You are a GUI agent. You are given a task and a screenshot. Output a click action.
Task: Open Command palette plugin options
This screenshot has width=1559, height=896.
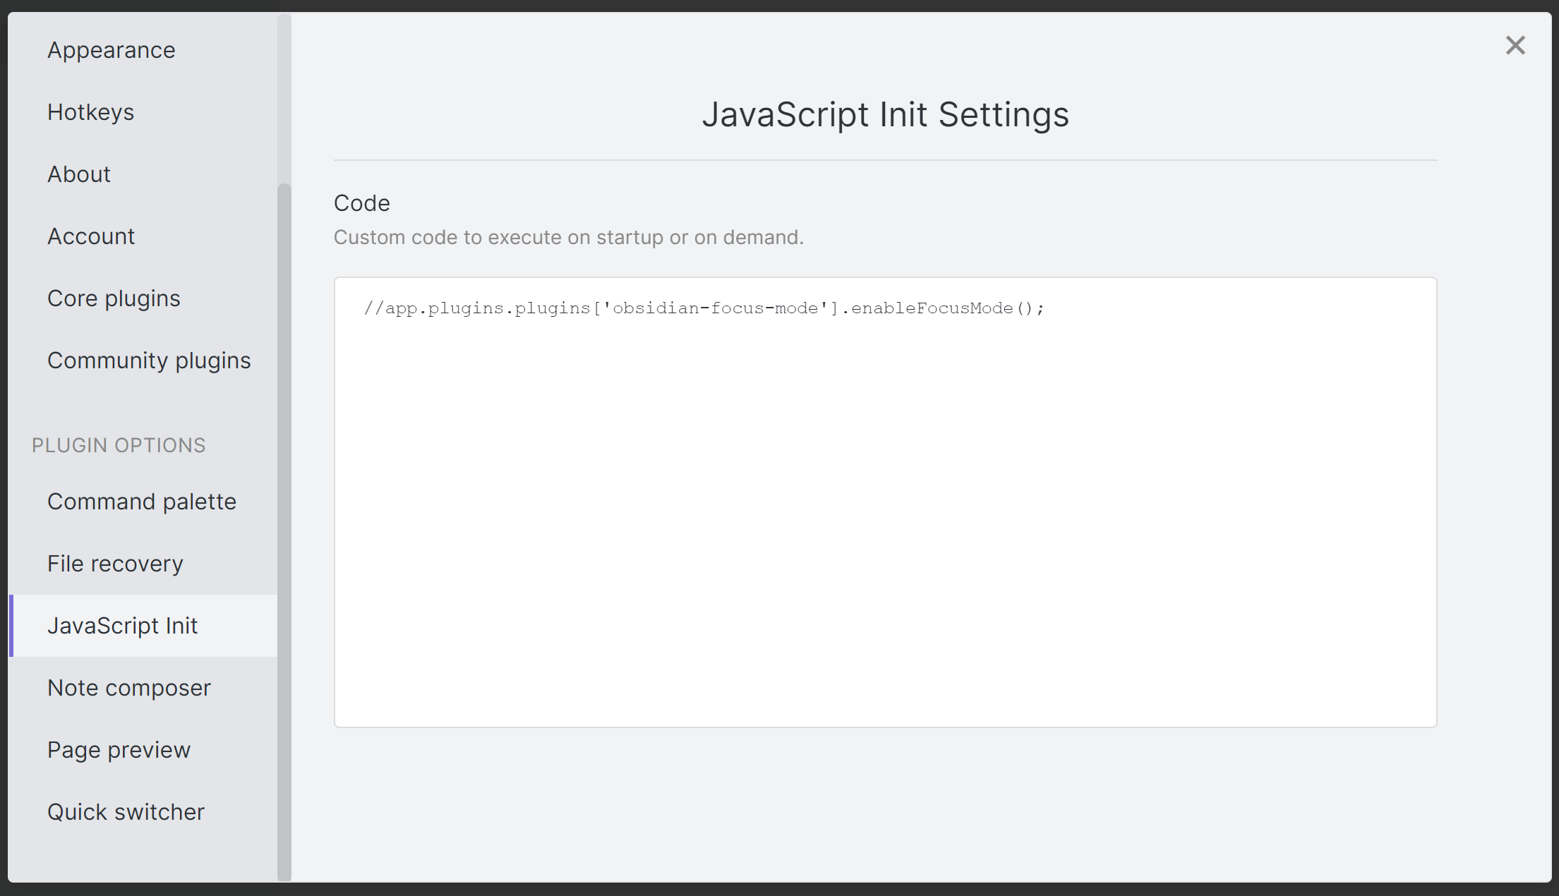[142, 502]
